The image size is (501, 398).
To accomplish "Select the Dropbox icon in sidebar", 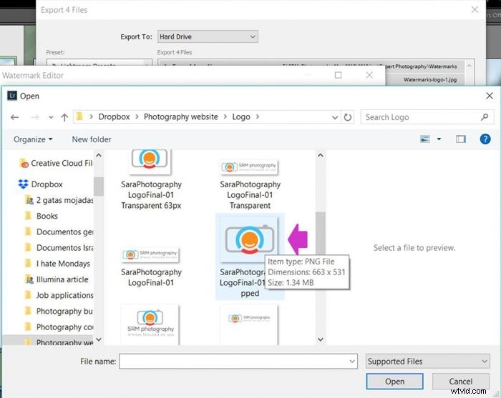I will [23, 184].
